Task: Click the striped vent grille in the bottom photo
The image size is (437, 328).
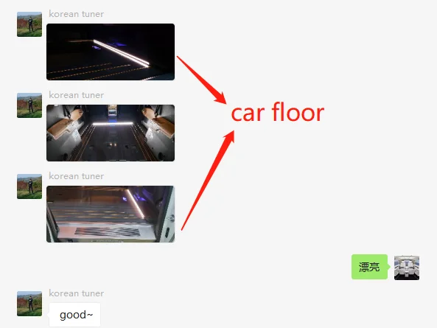Action: coord(108,231)
